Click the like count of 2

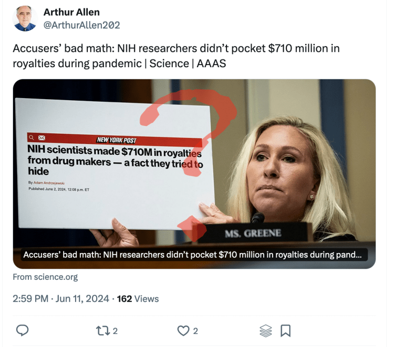(195, 331)
